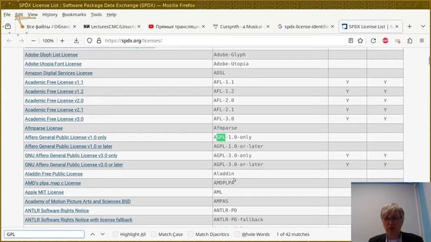431x242 pixels.
Task: Bookmark this page with the star
Action: click(360, 40)
